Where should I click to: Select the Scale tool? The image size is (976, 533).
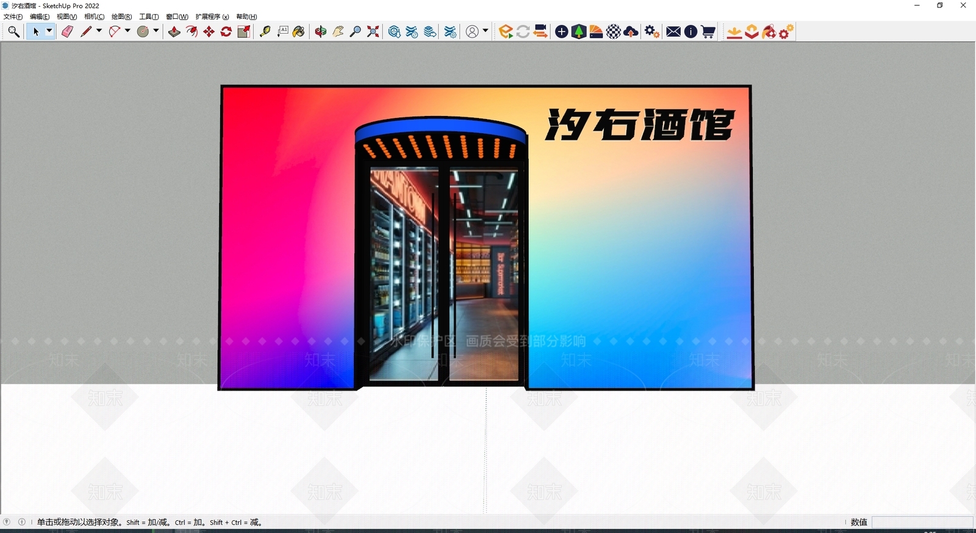243,32
